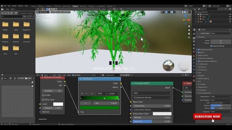Click the HDRI preview sphere in viewport

[168, 65]
